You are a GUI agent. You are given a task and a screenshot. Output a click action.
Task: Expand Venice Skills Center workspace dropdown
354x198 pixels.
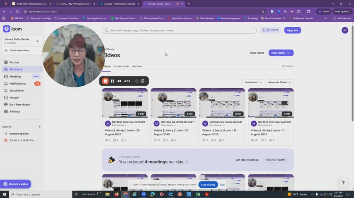37,41
